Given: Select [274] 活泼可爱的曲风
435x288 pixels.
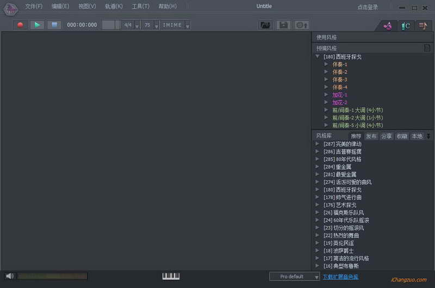Looking at the screenshot, I should [347, 182].
